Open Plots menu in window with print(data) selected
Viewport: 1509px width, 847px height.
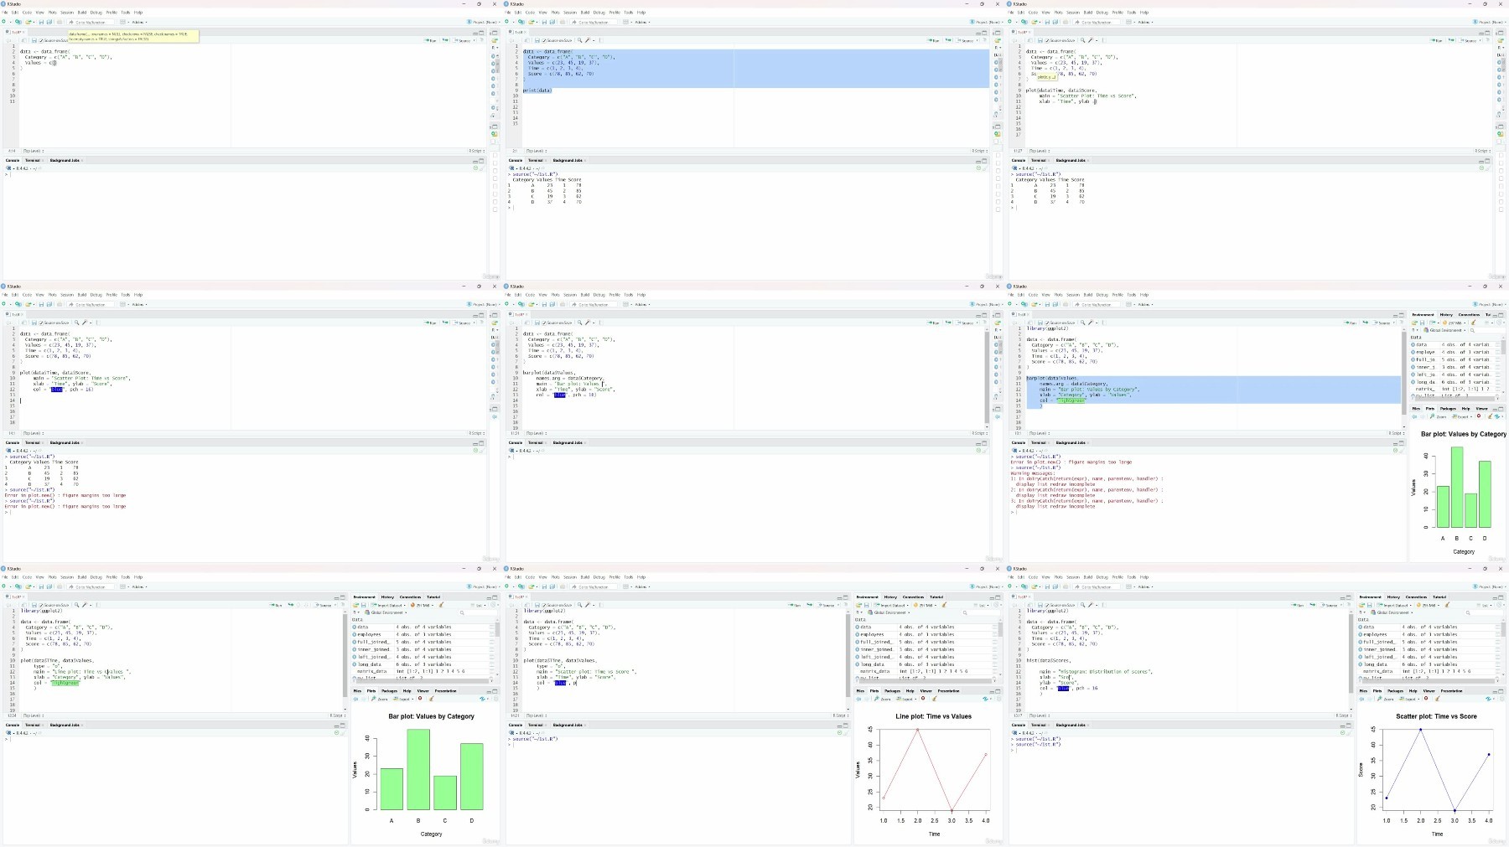click(555, 13)
